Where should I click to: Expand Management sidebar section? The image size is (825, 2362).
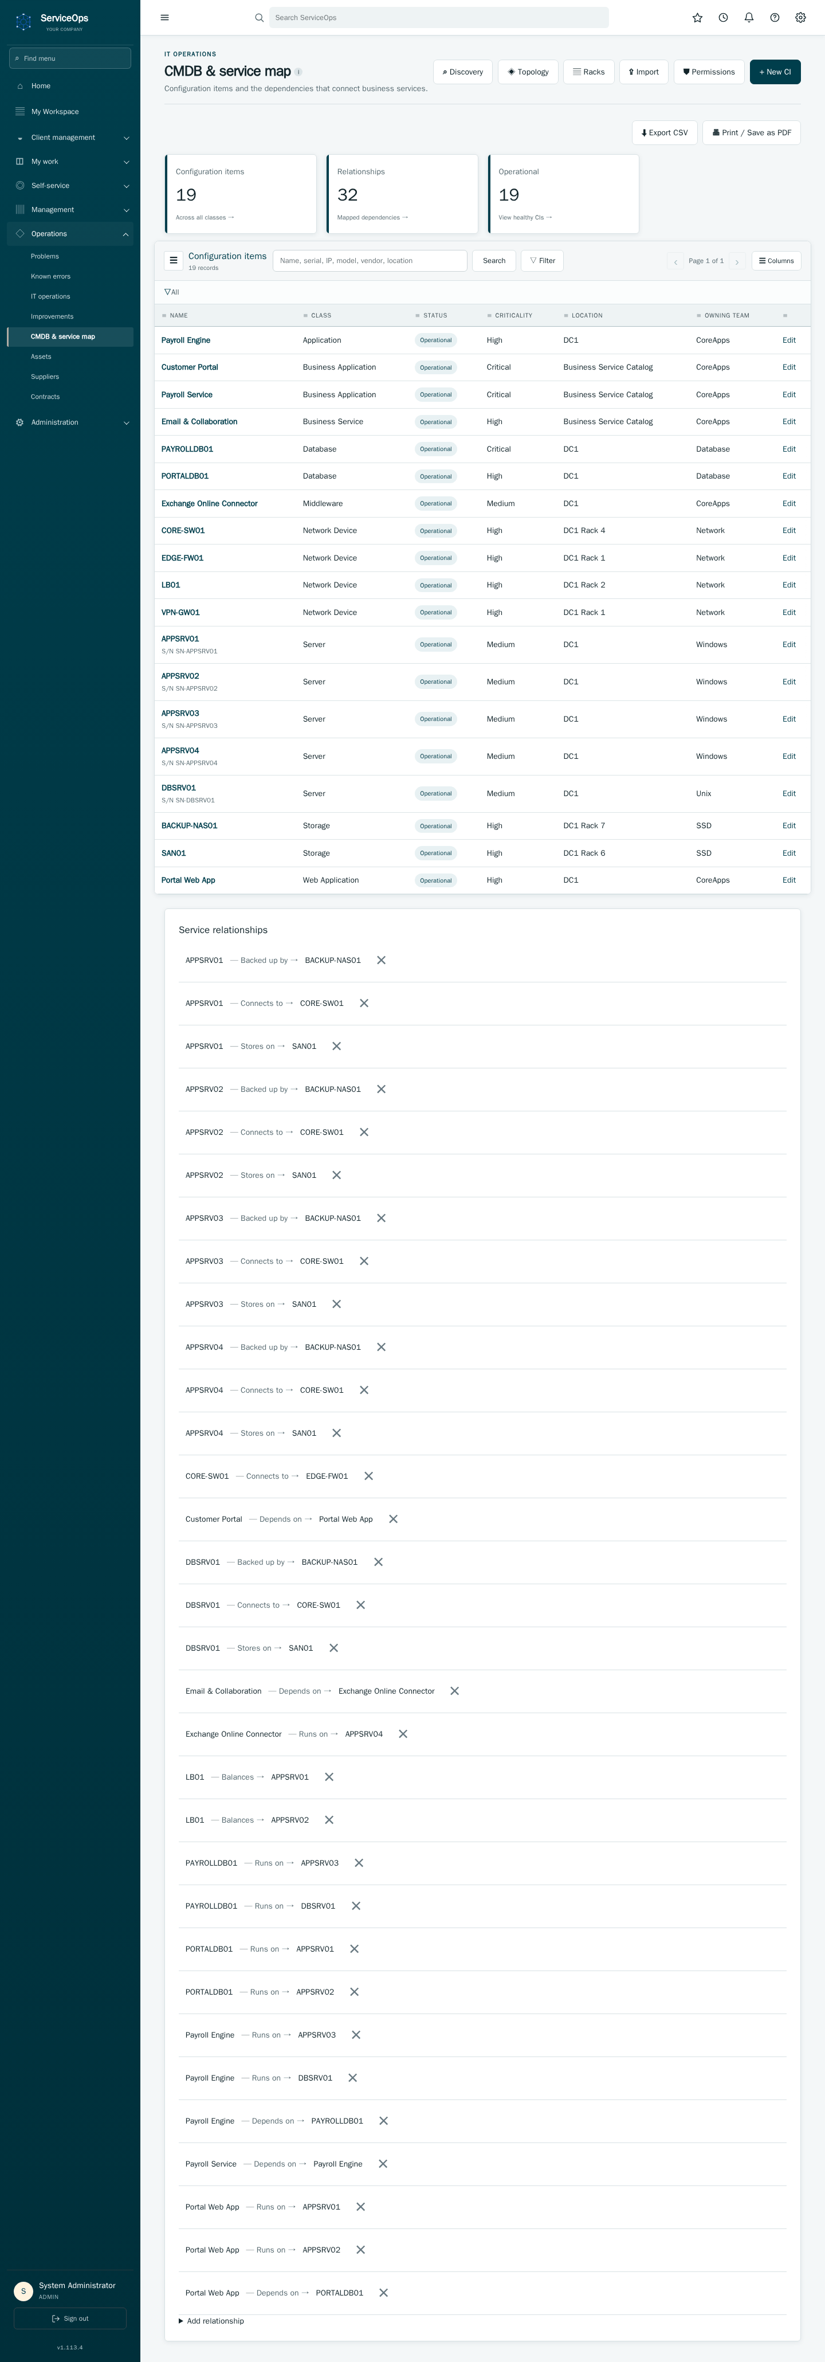70,210
